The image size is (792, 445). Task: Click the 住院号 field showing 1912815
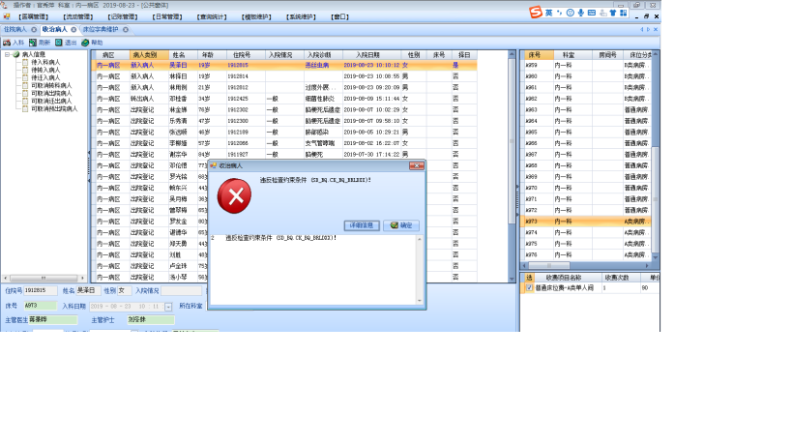(40, 291)
